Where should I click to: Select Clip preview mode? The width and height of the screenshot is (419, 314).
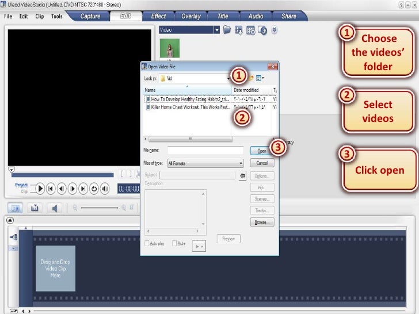click(x=24, y=192)
